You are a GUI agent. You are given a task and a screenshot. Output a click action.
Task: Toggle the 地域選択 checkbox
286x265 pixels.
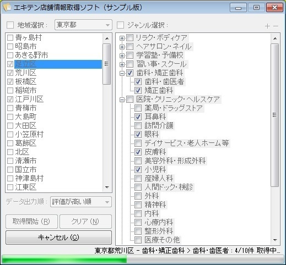[10, 25]
